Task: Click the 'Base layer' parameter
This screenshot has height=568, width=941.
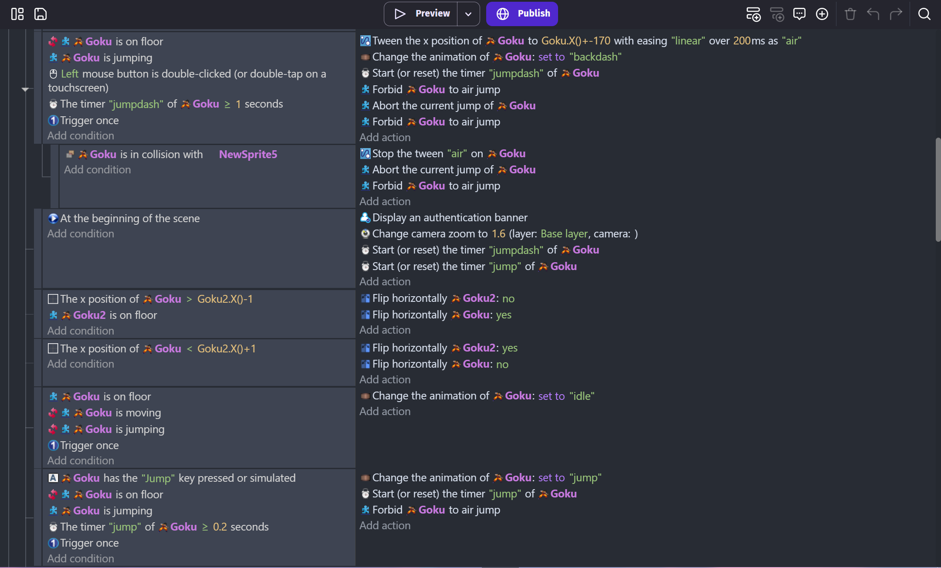Action: tap(565, 233)
